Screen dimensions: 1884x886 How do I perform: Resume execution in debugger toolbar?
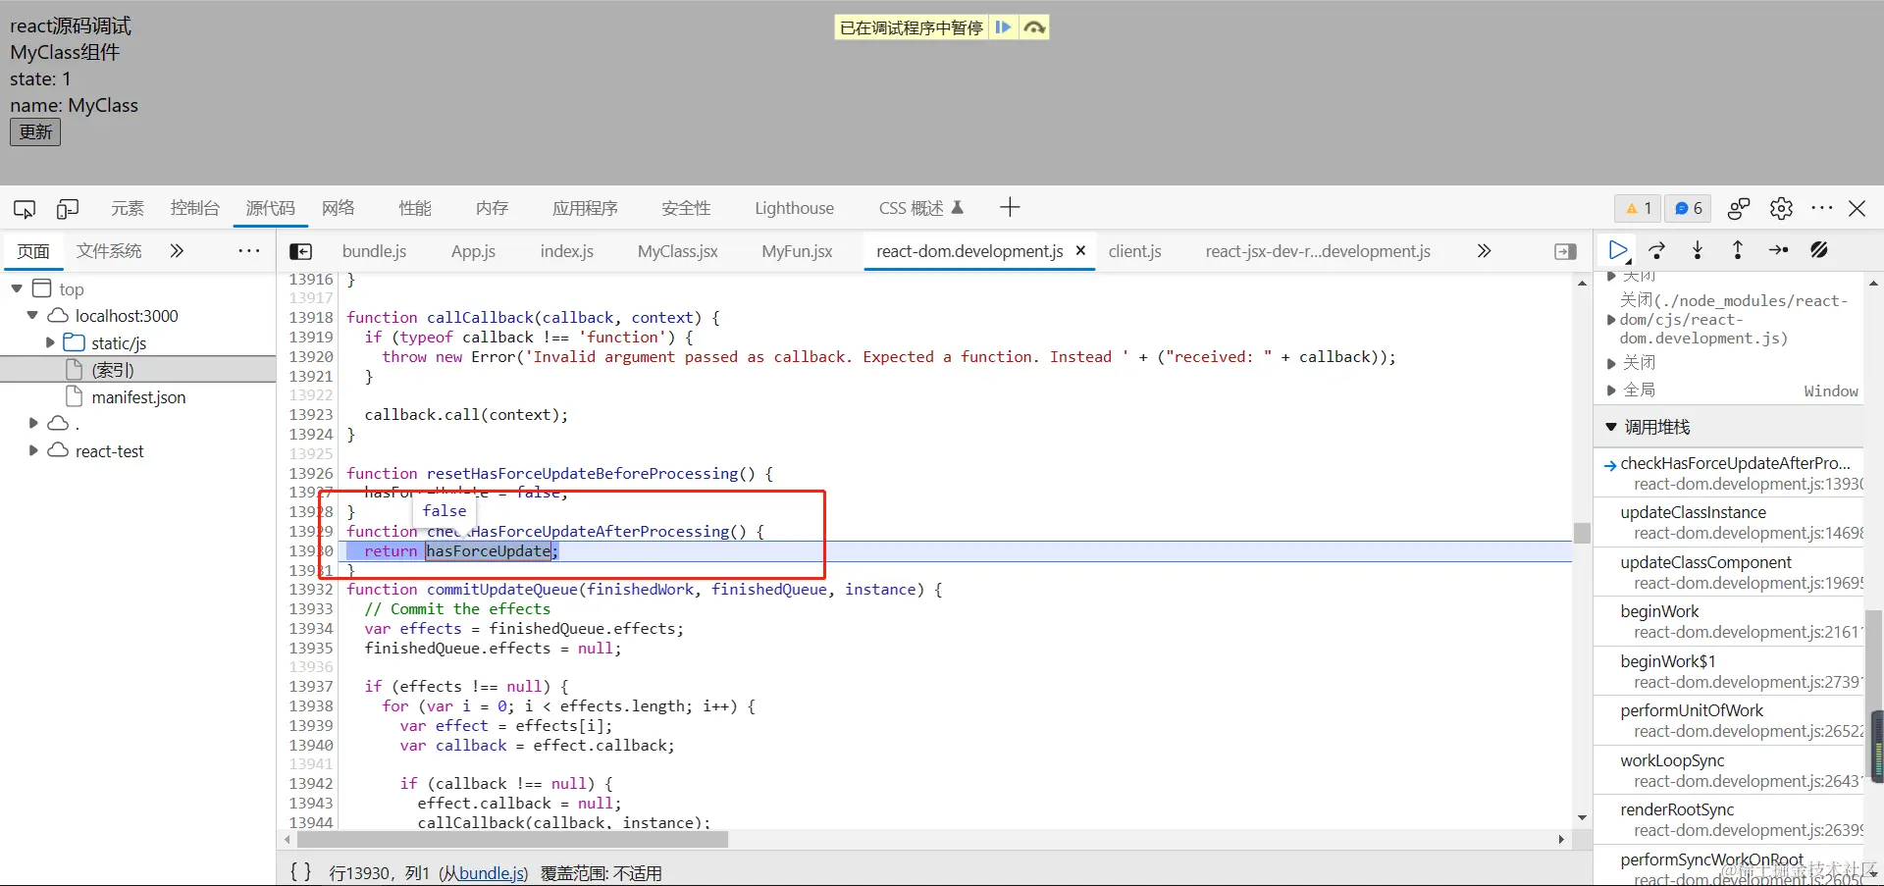click(x=1618, y=250)
